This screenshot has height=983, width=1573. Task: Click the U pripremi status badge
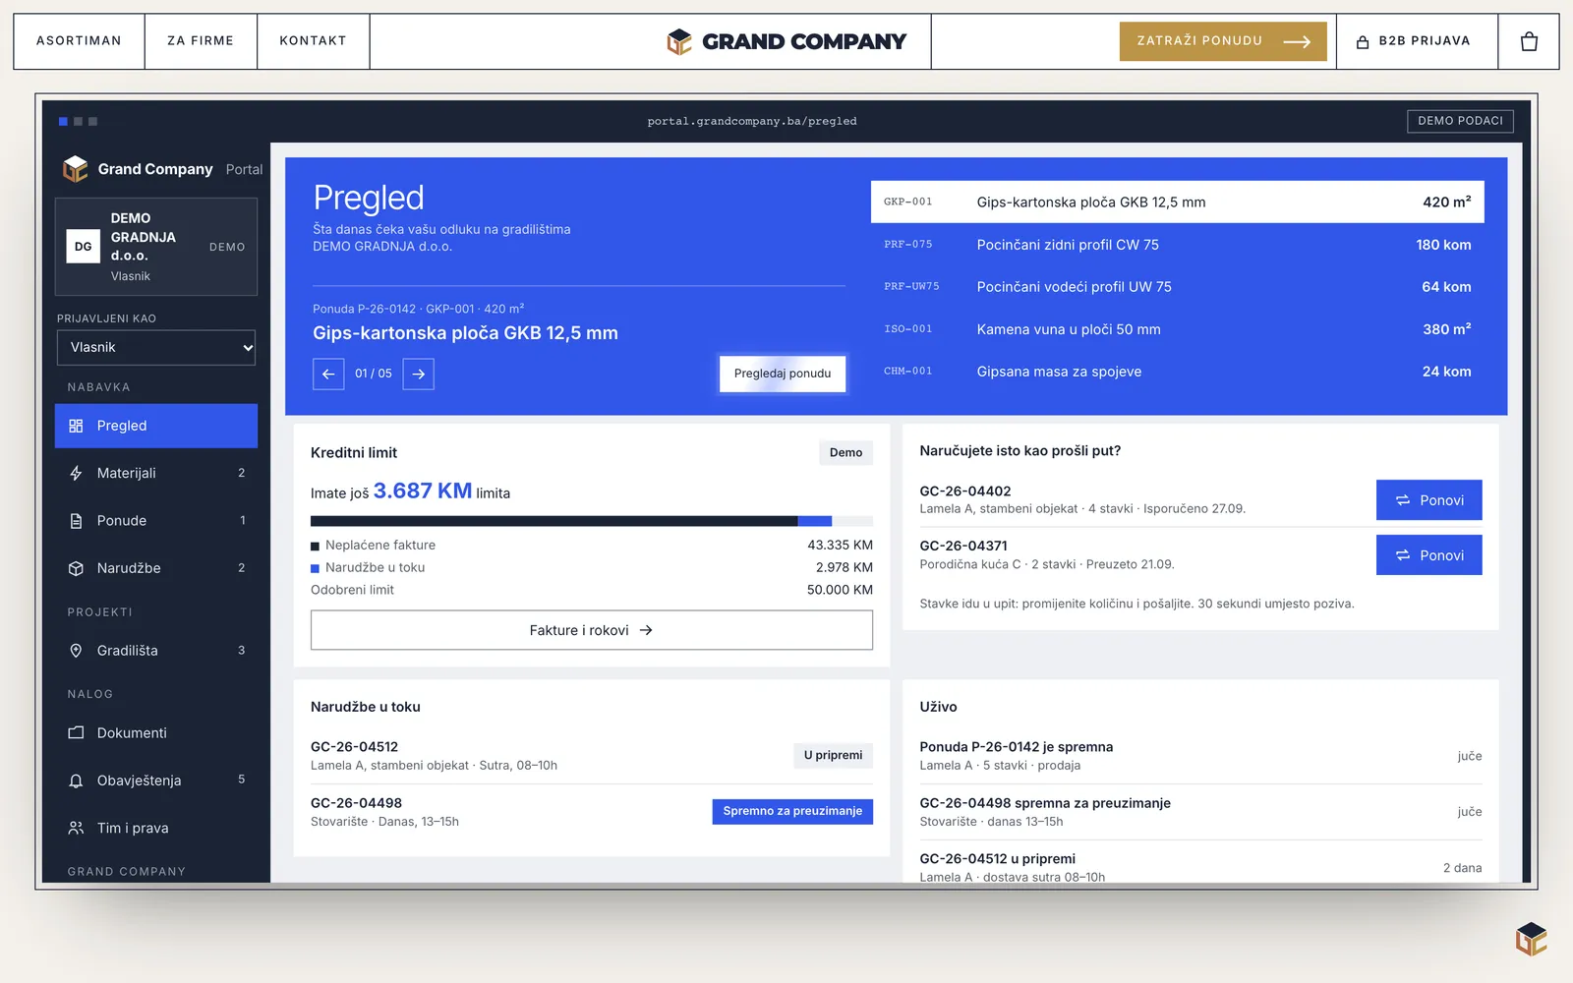[833, 755]
